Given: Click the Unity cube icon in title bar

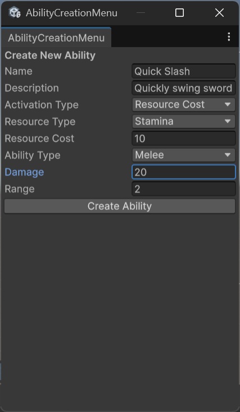Looking at the screenshot, I should (x=15, y=12).
